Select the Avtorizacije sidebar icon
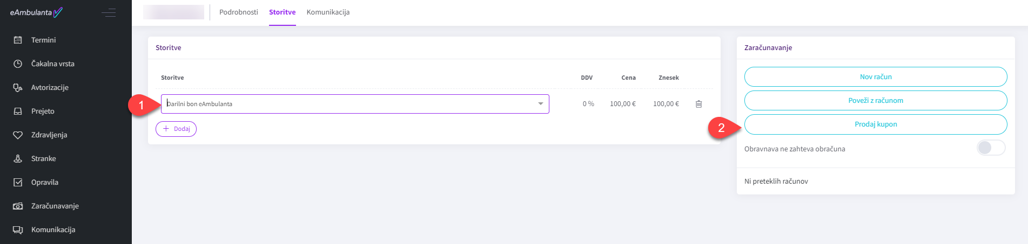 click(18, 87)
